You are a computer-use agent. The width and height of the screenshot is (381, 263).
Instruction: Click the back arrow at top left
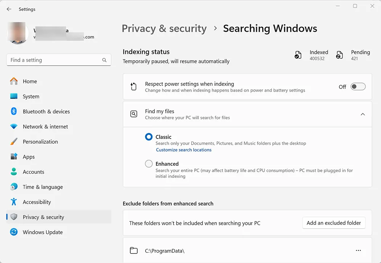point(8,9)
